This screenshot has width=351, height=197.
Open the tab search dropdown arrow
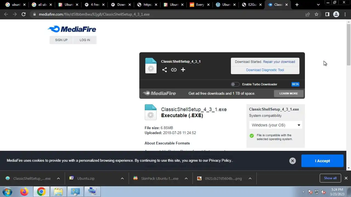click(x=318, y=5)
